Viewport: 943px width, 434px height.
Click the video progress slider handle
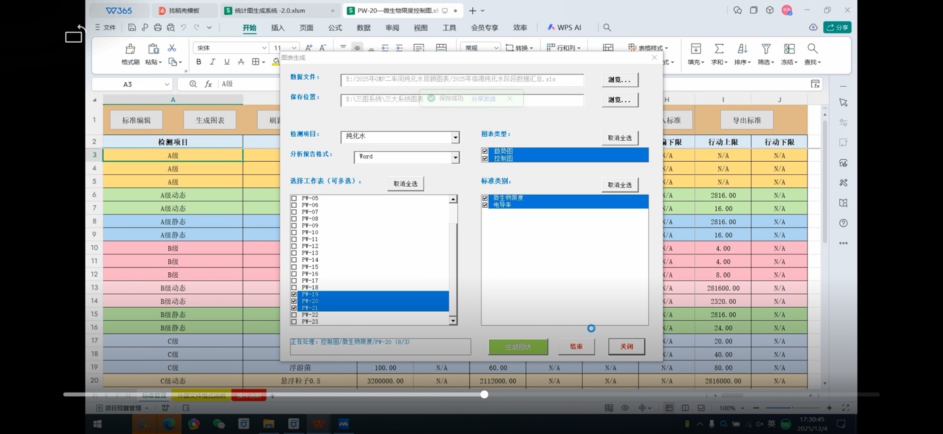pos(484,395)
